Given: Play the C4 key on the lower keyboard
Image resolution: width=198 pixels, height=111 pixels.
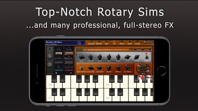Looking at the screenshot, I should (x=108, y=98).
